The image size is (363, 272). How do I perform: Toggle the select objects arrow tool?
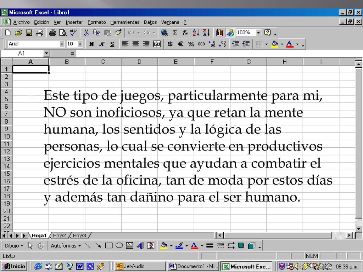point(30,246)
